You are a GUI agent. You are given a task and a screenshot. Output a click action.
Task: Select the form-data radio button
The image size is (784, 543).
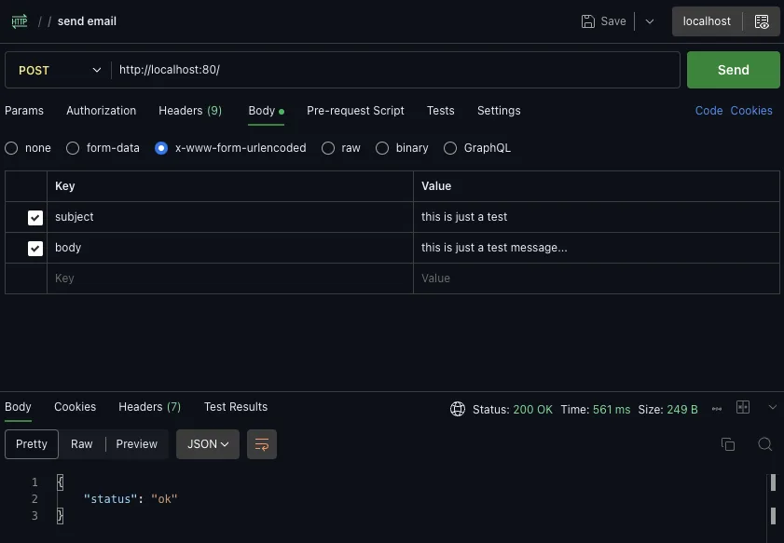click(73, 148)
